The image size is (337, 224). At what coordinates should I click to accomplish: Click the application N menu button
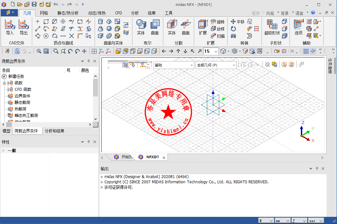coord(9,13)
